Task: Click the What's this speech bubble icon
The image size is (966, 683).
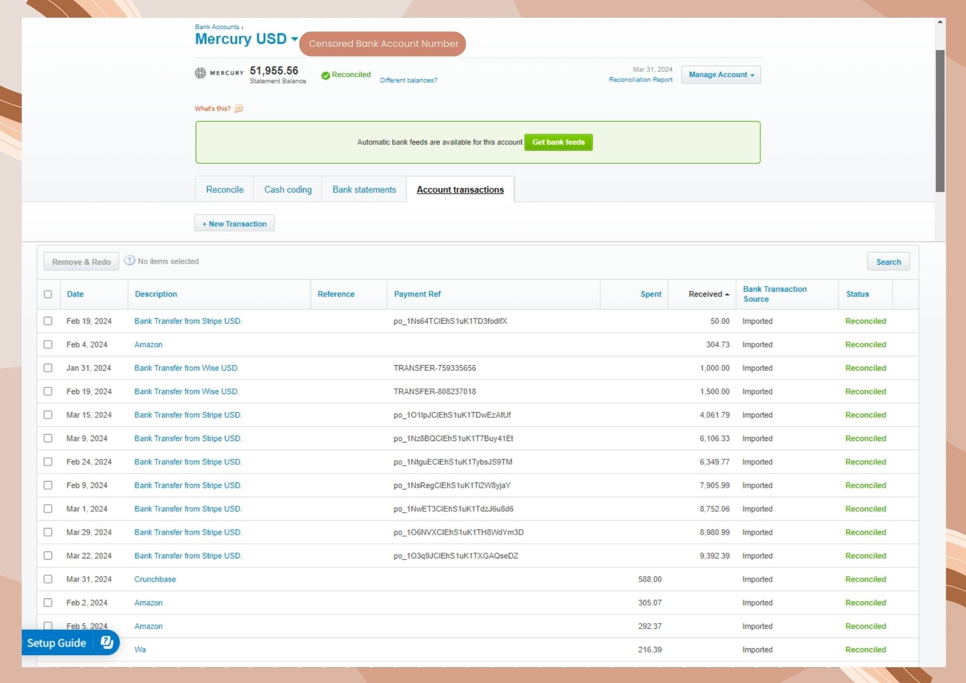Action: click(x=239, y=109)
